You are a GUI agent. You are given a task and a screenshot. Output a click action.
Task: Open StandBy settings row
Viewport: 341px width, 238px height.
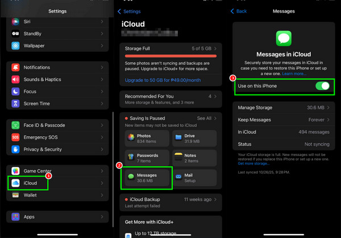point(57,34)
